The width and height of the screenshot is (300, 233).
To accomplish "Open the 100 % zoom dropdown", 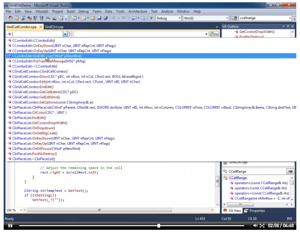I will coord(21,210).
